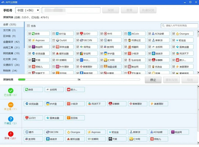This screenshot has height=147, width=199.
Task: Toggle the 全选 select-all checkbox
Action: (28, 26)
